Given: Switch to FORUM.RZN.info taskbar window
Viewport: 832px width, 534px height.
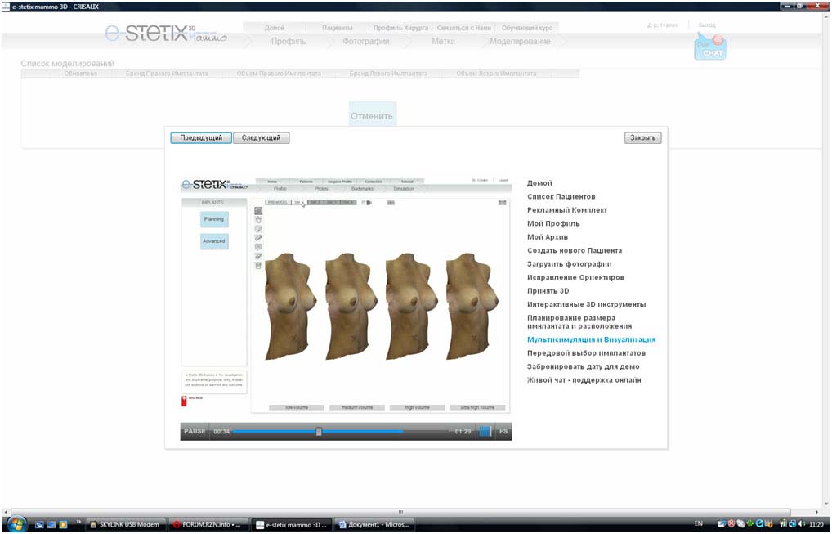Looking at the screenshot, I should 209,524.
